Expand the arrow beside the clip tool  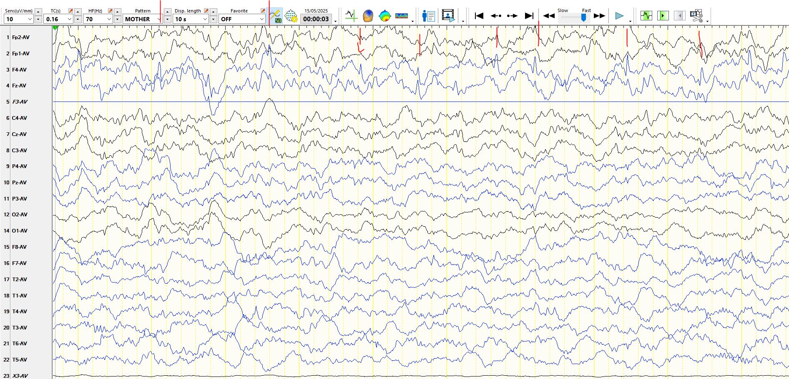point(707,21)
